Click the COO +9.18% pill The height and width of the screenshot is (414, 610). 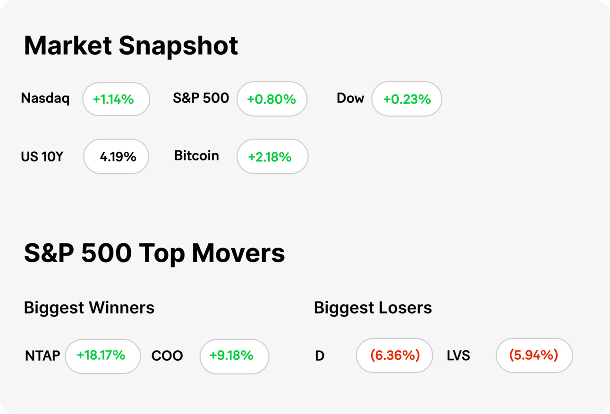coord(234,356)
